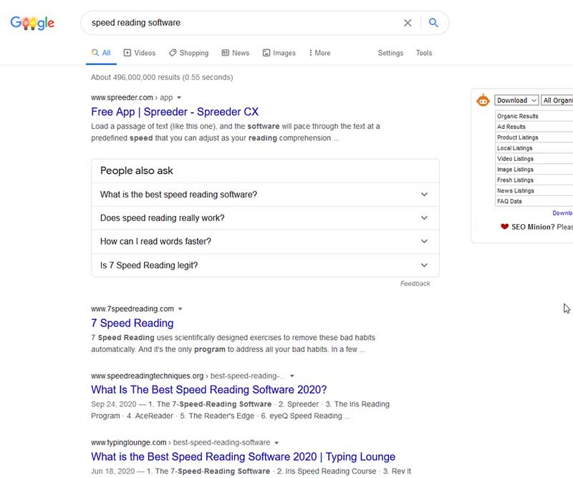This screenshot has width=573, height=478.
Task: Open the spreeder.com URL dropdown arrow
Action: pos(179,97)
